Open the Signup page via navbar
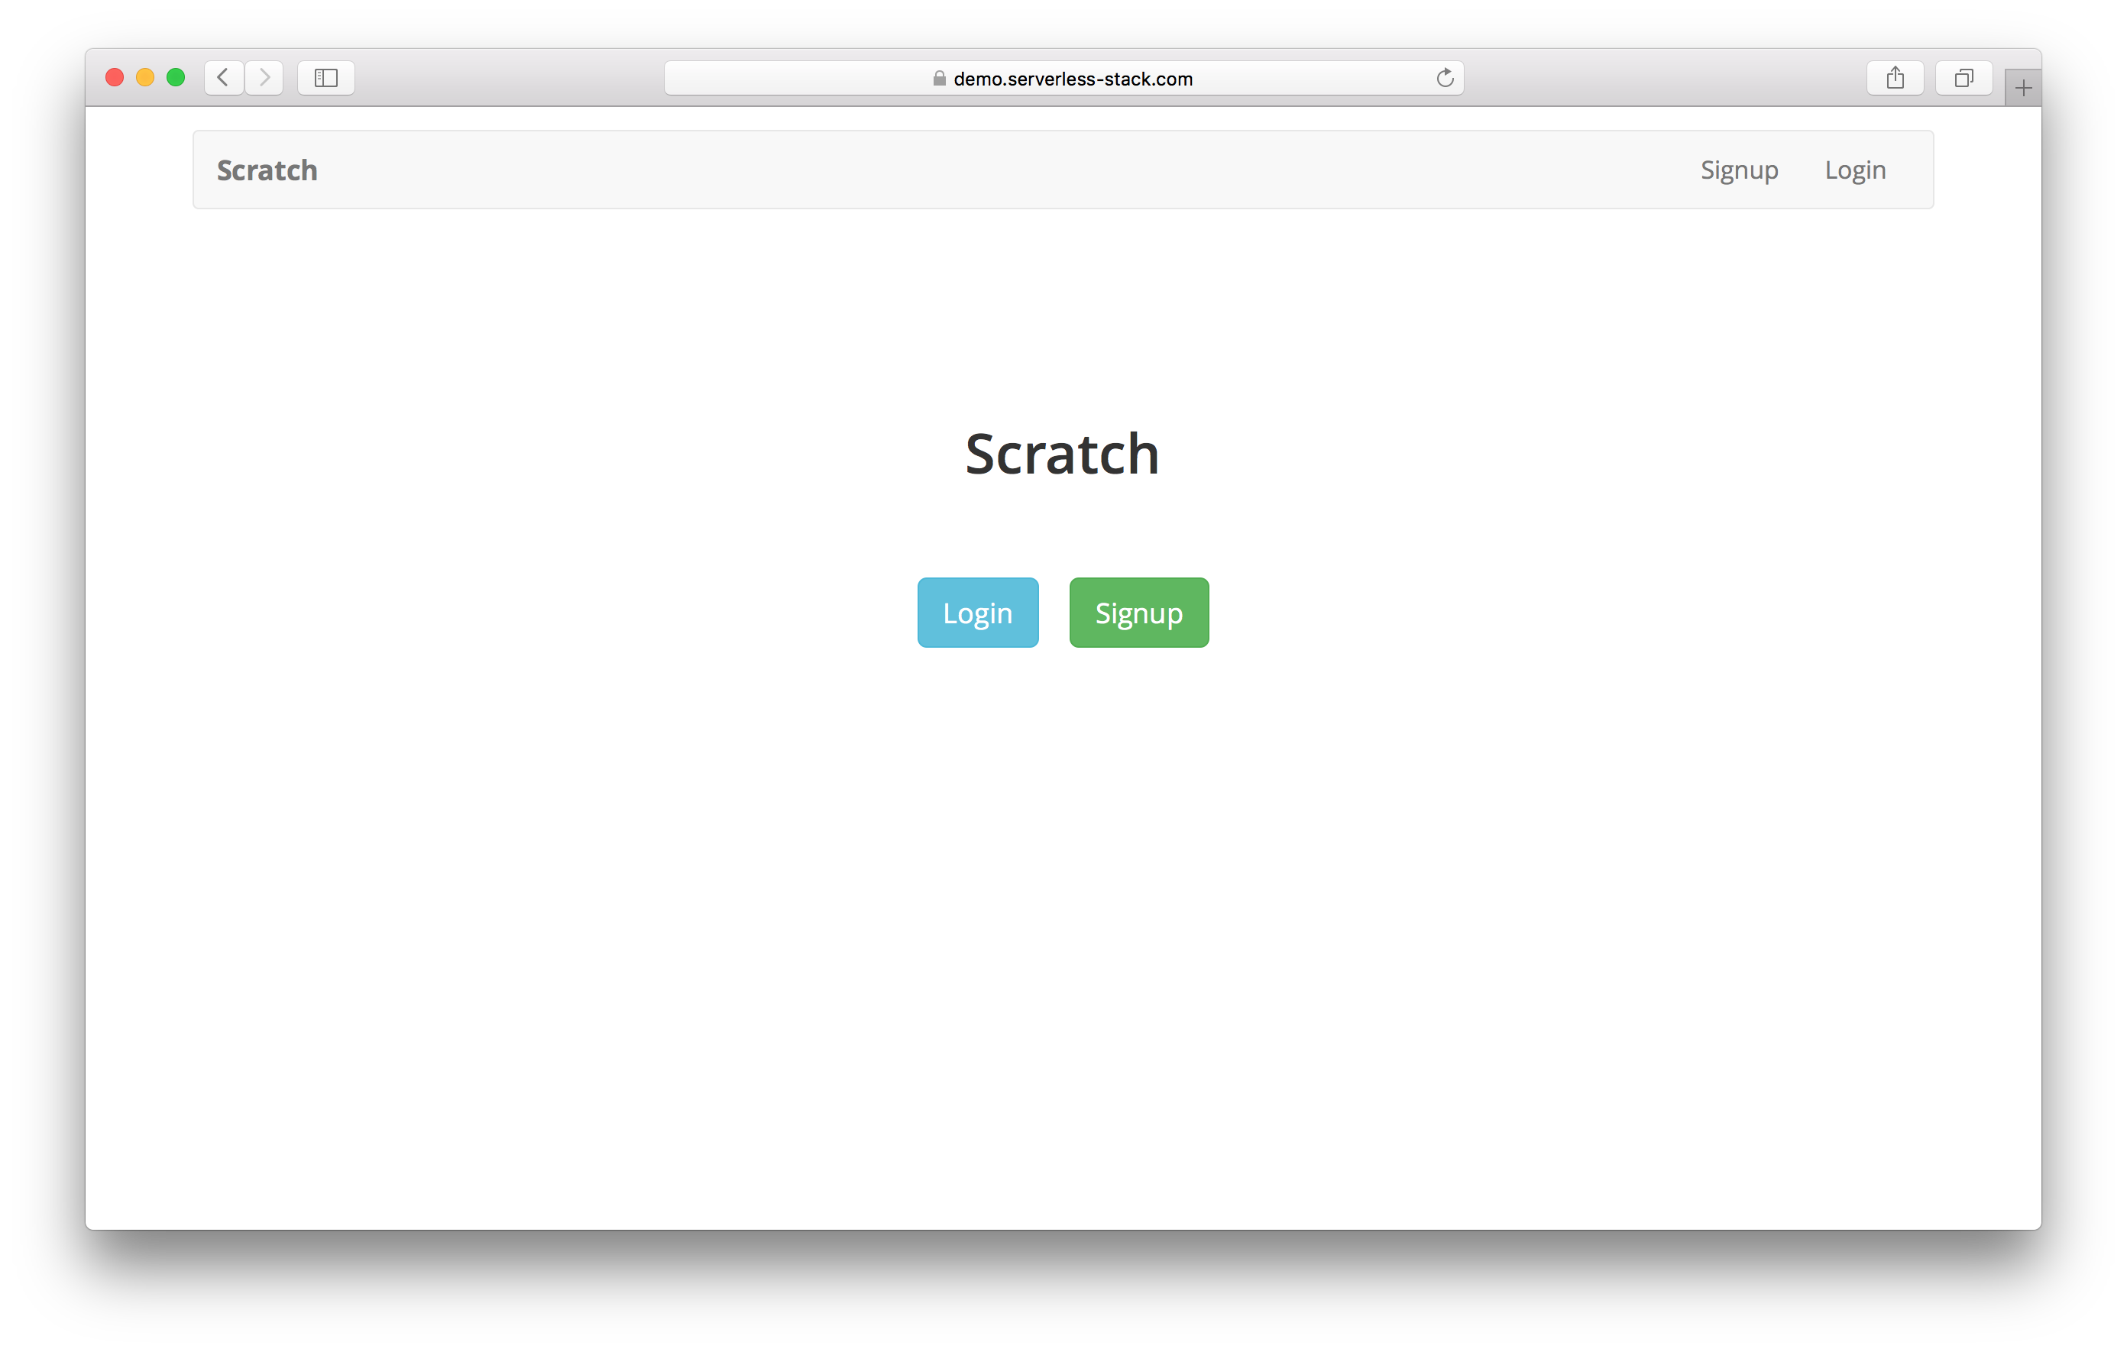Viewport: 2127px width, 1352px height. pyautogui.click(x=1738, y=170)
